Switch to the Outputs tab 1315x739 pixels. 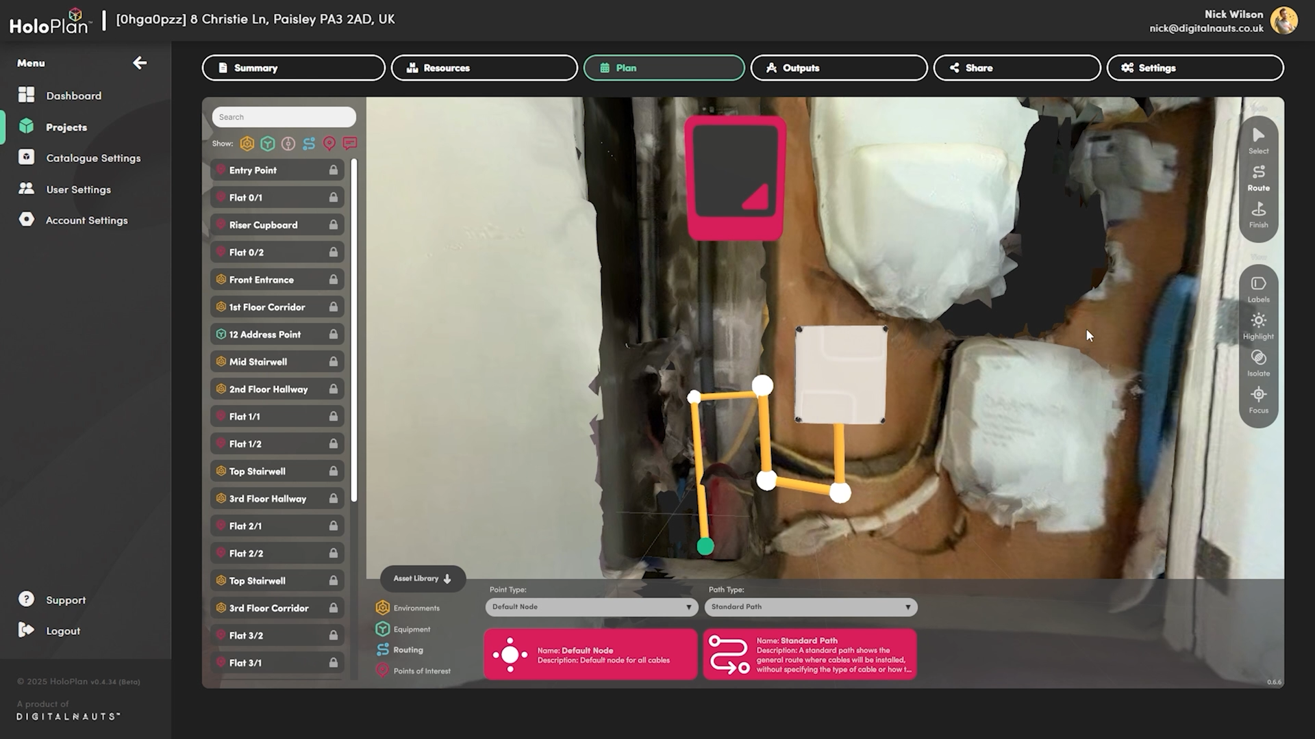tap(838, 68)
